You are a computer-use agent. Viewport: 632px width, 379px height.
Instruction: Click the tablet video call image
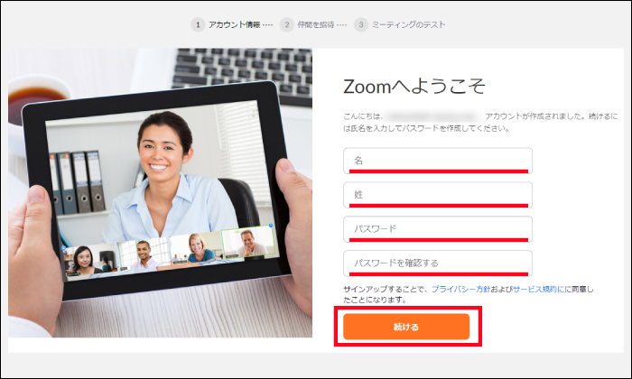point(160,193)
